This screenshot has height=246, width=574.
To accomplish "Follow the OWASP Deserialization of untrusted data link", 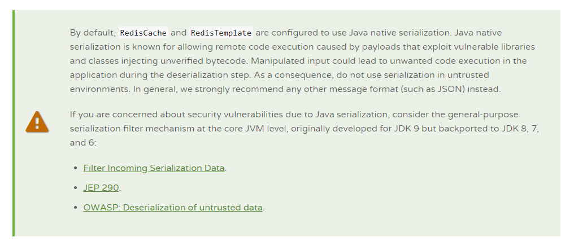I will tap(173, 208).
